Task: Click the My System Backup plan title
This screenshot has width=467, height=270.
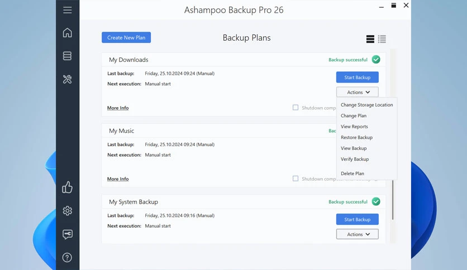Action: click(134, 202)
